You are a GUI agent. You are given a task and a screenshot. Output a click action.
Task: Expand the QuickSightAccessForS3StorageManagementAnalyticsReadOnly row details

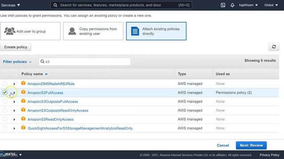[14, 129]
